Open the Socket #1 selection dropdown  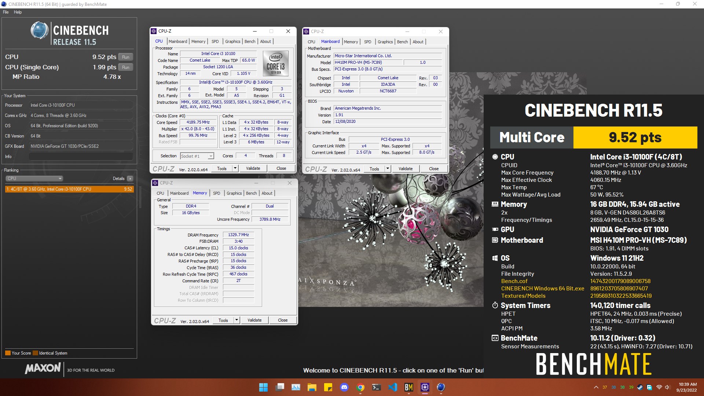point(197,156)
